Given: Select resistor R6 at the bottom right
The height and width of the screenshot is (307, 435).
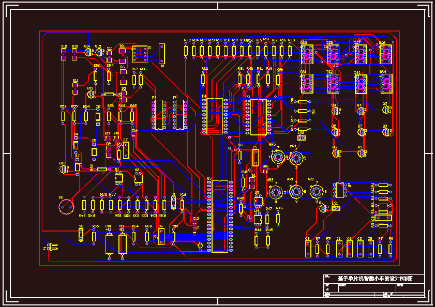Looking at the screenshot, I should tap(391, 249).
